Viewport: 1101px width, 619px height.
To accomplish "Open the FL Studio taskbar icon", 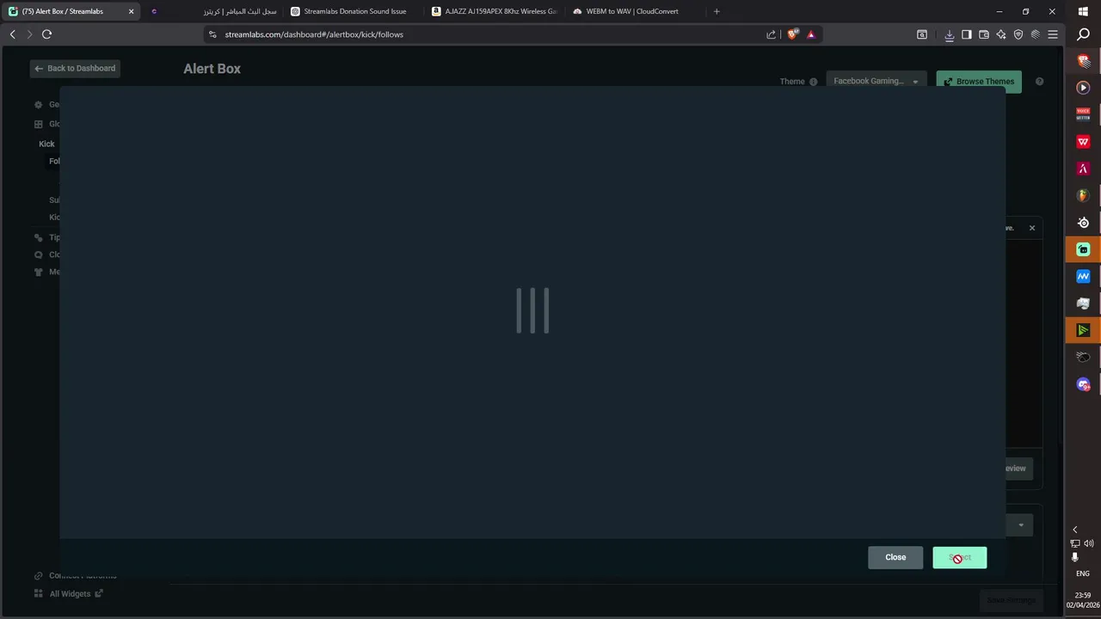I will pos(1083,195).
